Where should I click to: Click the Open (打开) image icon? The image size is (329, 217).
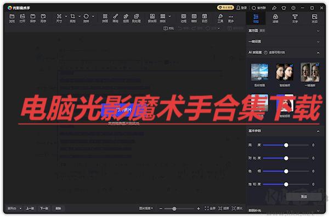[x=22, y=18]
